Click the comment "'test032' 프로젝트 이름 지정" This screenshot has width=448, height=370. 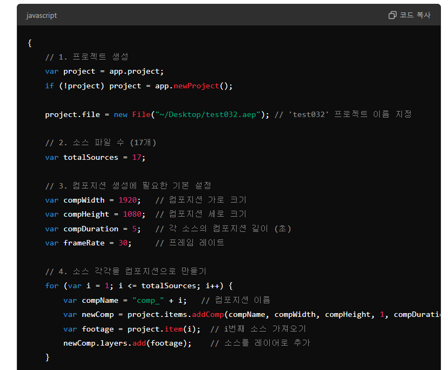[350, 114]
